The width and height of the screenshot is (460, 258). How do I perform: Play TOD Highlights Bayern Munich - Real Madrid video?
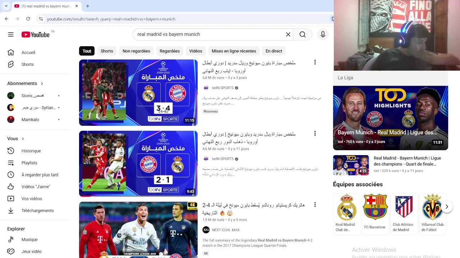point(391,118)
